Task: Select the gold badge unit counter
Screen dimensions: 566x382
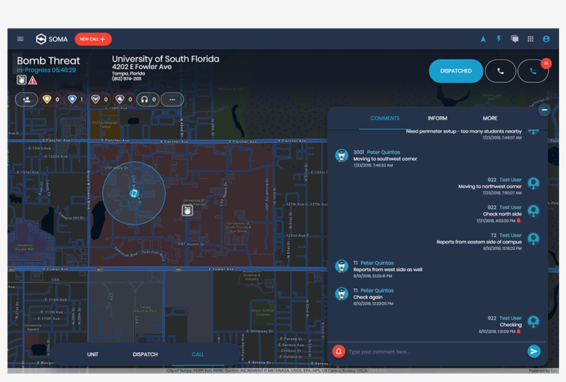Action: tap(51, 99)
